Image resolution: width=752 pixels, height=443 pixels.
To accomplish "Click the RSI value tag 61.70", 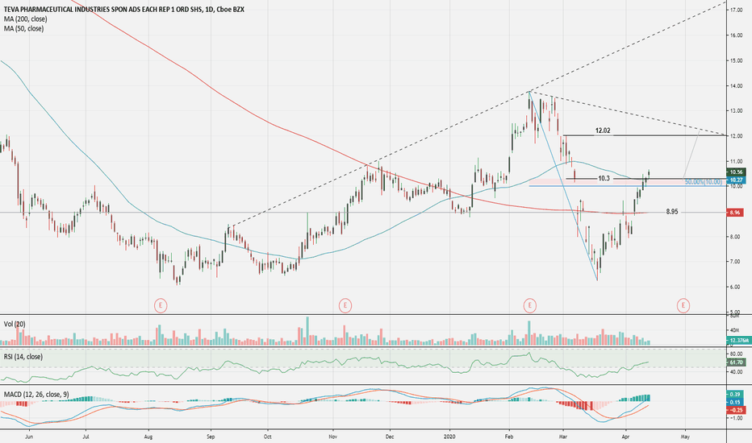I will [736, 362].
